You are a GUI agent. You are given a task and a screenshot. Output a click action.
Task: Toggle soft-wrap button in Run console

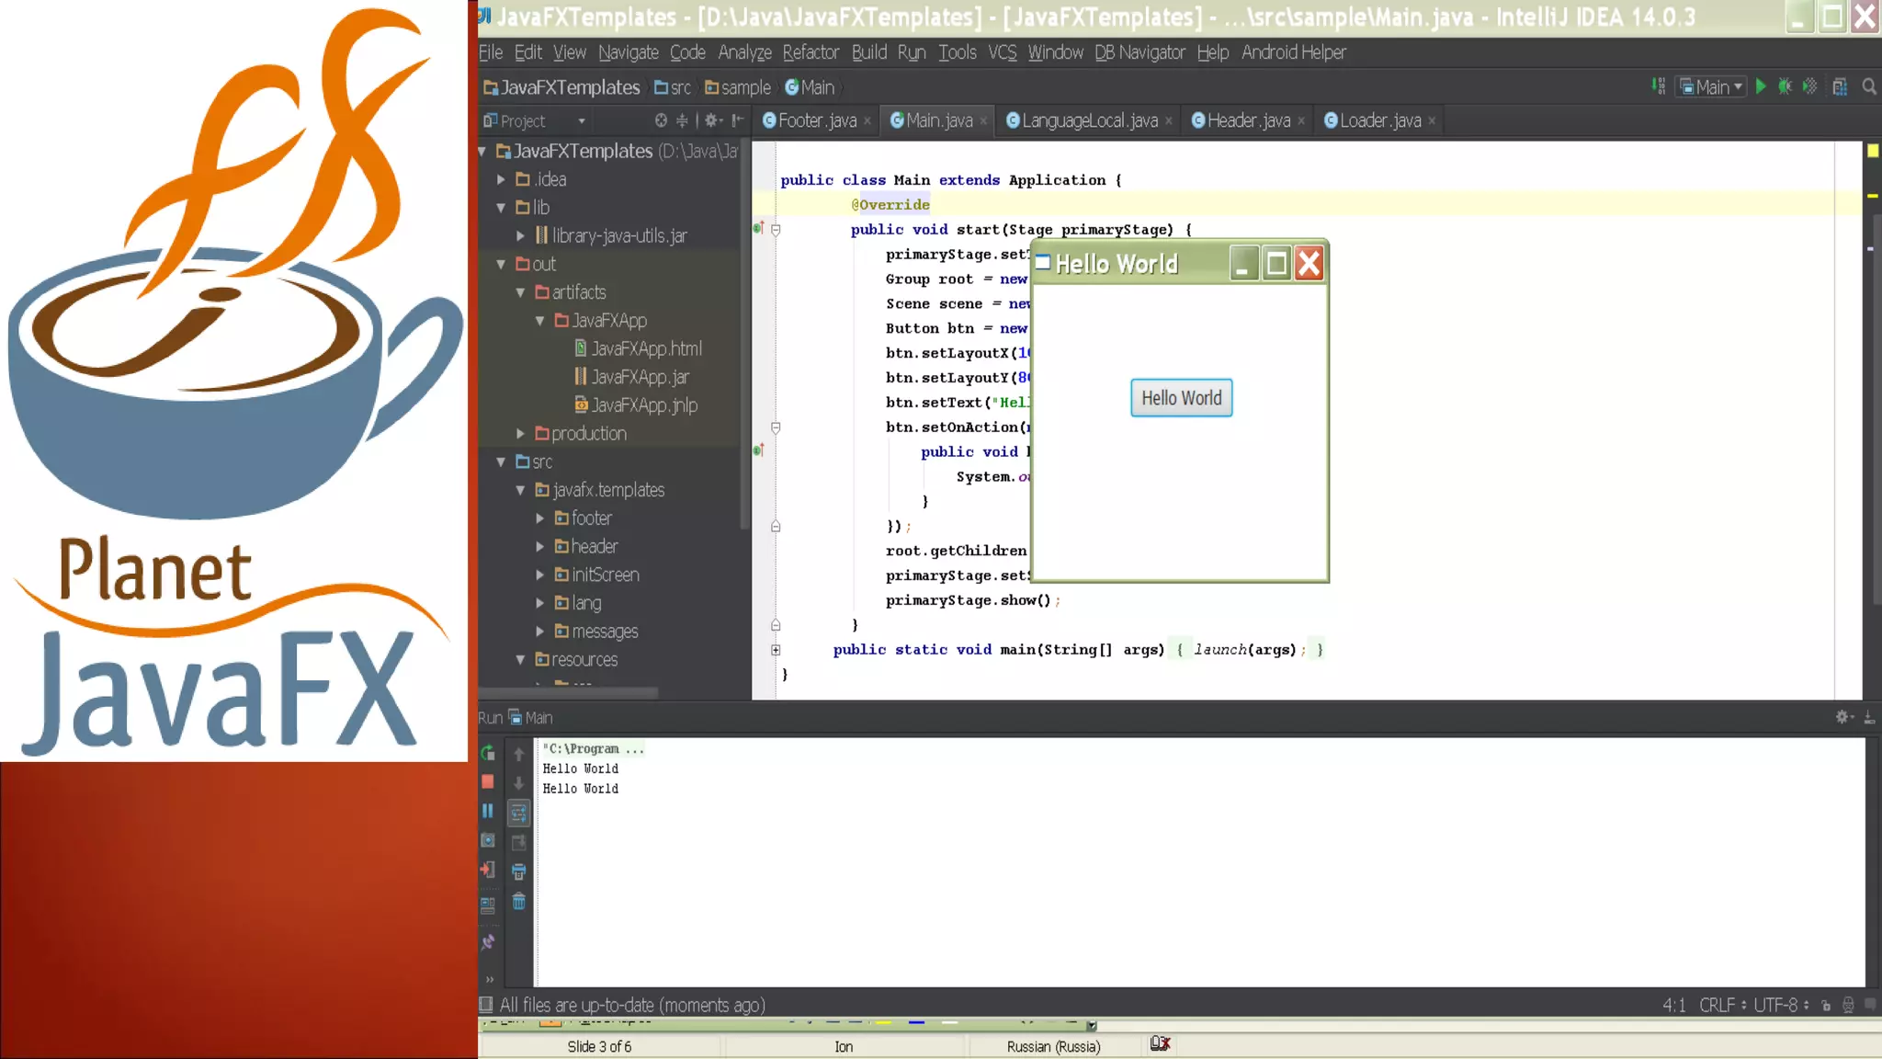[518, 813]
